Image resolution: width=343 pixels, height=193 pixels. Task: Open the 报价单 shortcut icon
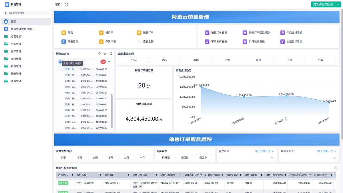101,32
